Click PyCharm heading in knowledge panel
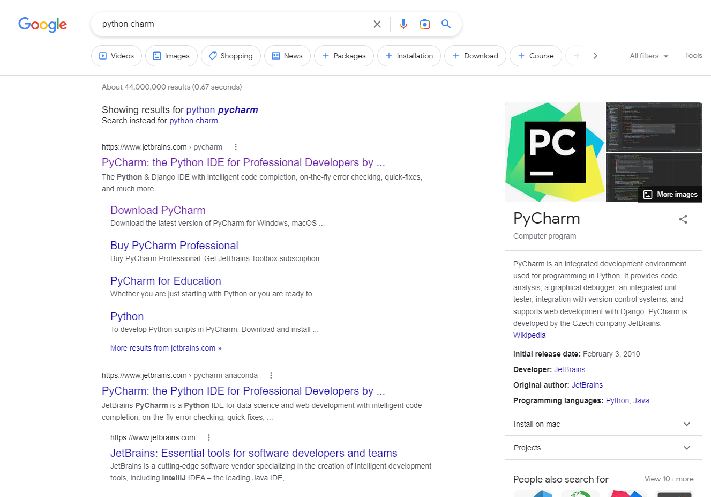Image resolution: width=711 pixels, height=497 pixels. coord(547,218)
